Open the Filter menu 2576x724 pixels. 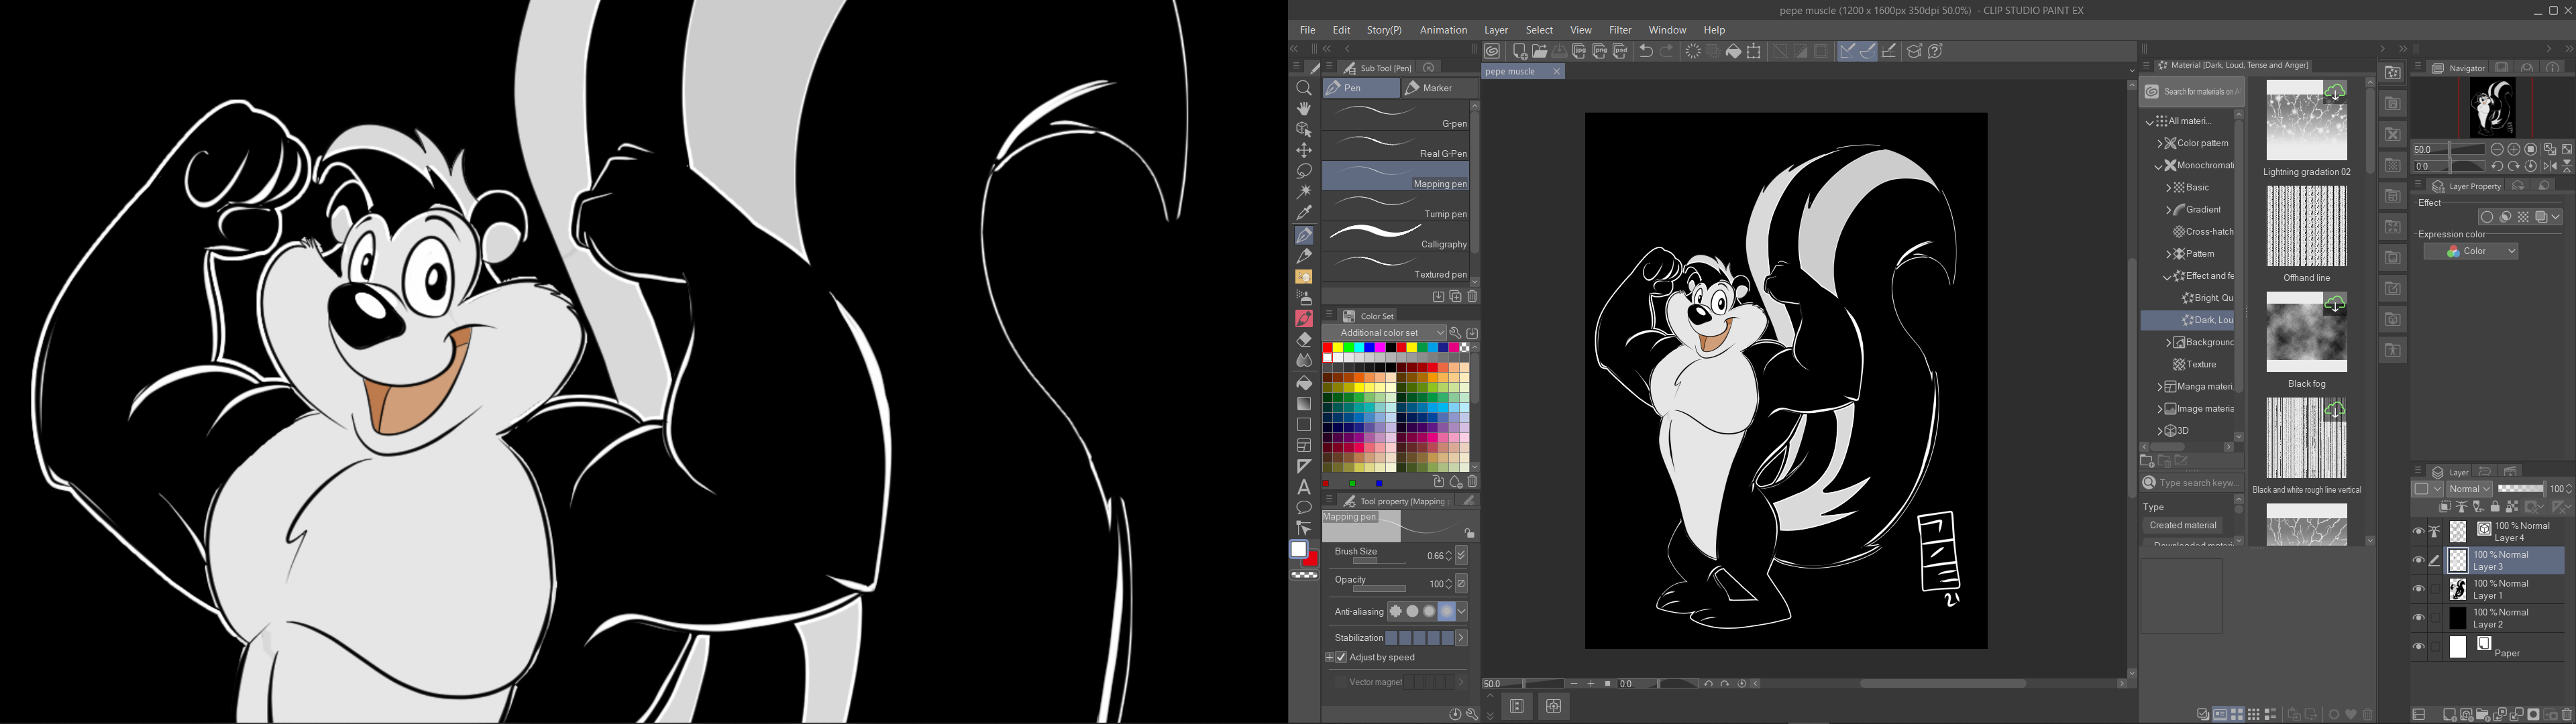(x=1620, y=30)
